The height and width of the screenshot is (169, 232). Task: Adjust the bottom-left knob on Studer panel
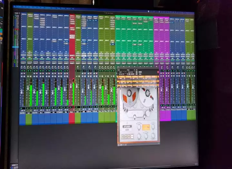point(139,136)
